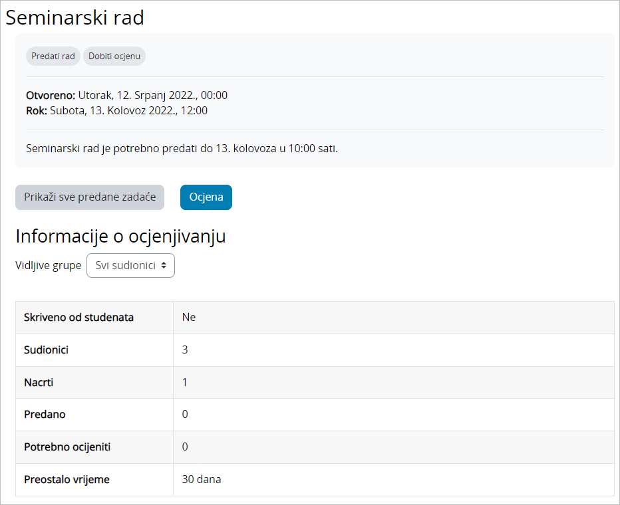620x505 pixels.
Task: Click the "Seminarski rad" page title
Action: pyautogui.click(x=75, y=18)
